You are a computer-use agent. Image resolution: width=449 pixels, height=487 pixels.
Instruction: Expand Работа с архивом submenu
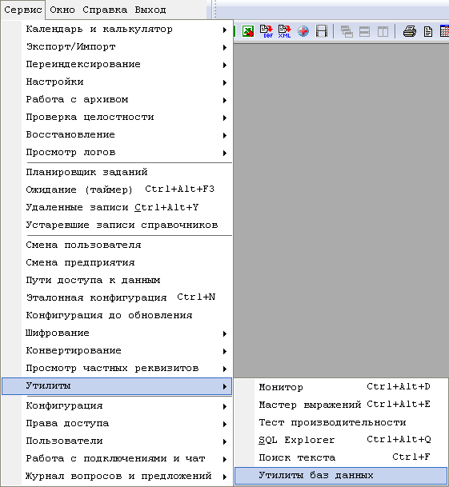click(117, 100)
